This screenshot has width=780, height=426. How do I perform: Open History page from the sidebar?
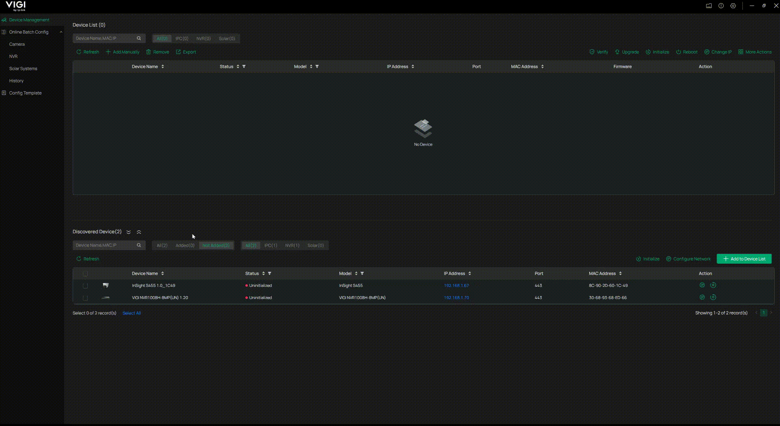[16, 81]
